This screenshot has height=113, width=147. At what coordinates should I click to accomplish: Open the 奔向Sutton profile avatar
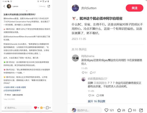click(75, 8)
